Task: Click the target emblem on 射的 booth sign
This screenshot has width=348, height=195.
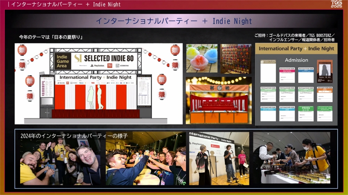Action: point(219,88)
